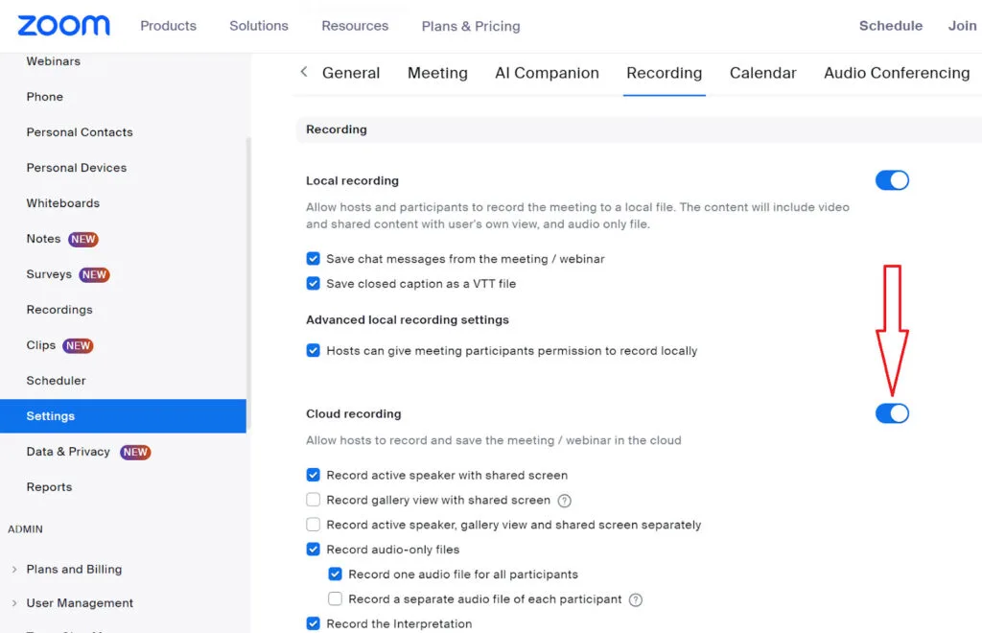The image size is (982, 633).
Task: Check Record a separate audio file of each participant
Action: 335,599
